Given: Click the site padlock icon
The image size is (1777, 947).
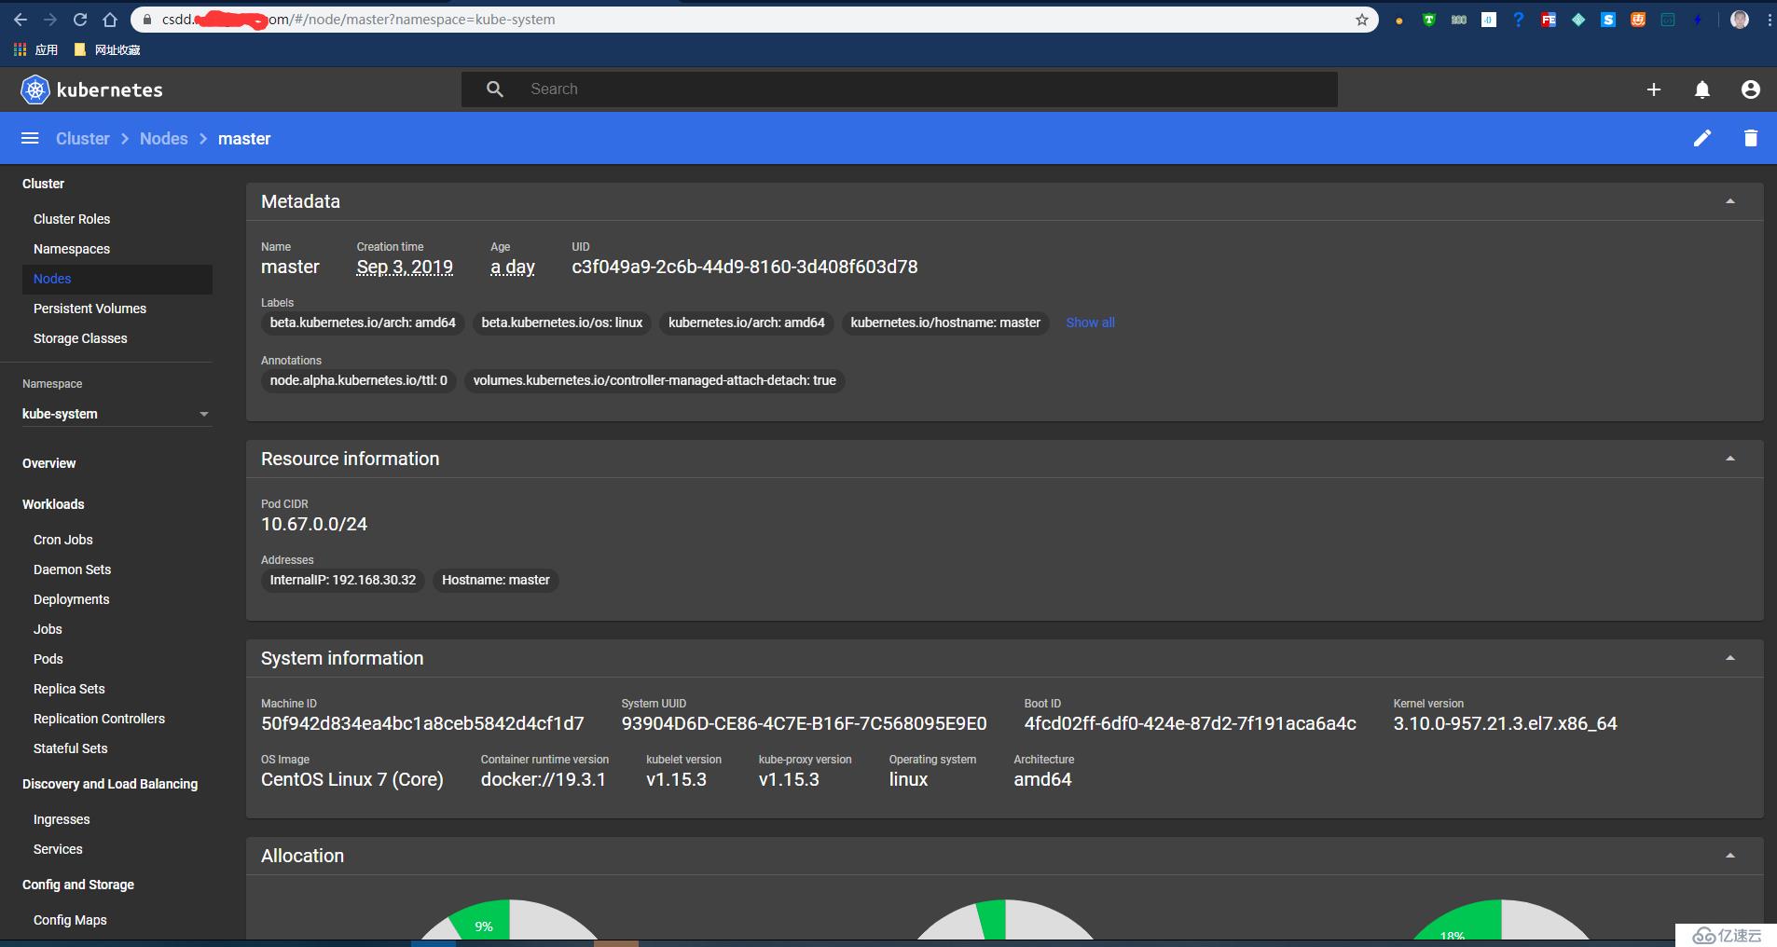Looking at the screenshot, I should [147, 19].
